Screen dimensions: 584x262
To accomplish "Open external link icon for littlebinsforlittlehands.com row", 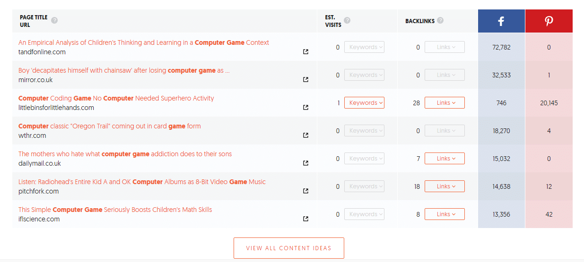I will pyautogui.click(x=305, y=108).
